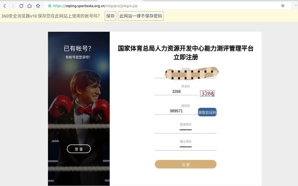
Task: Click the browser back arrow
Action: pos(5,6)
